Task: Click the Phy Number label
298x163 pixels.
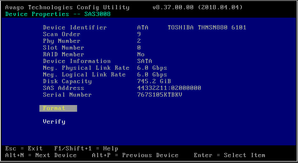Action: pos(62,41)
